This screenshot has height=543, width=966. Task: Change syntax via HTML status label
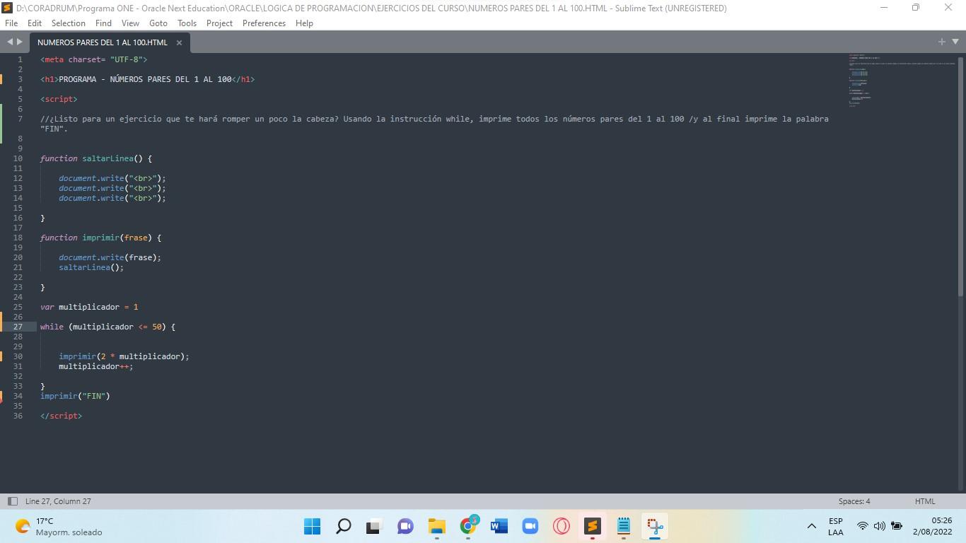pos(925,501)
